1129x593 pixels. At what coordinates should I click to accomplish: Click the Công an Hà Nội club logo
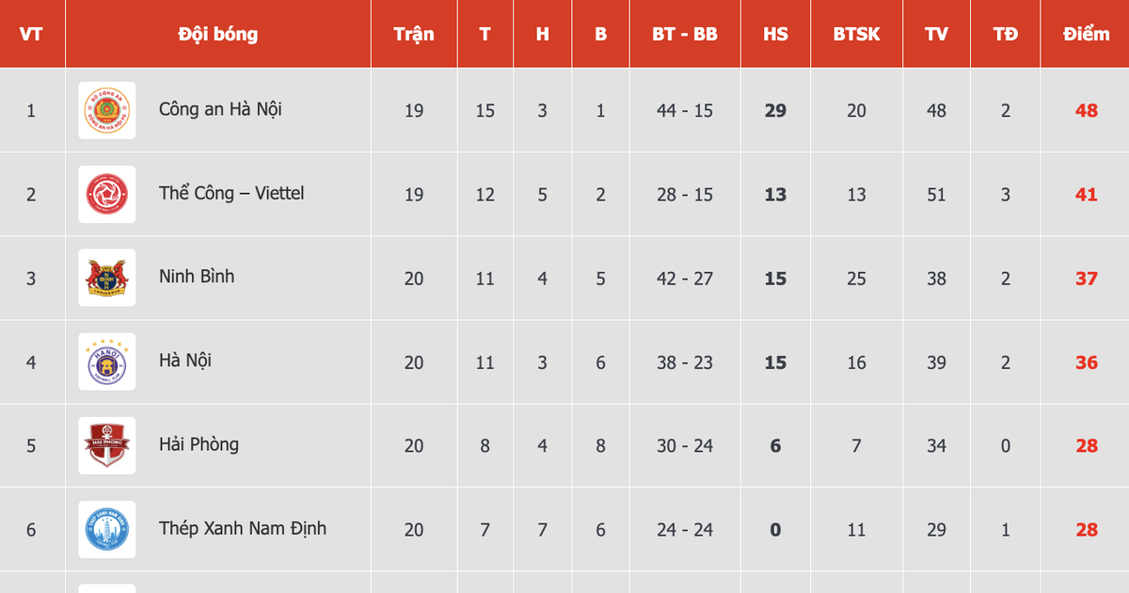pos(106,110)
